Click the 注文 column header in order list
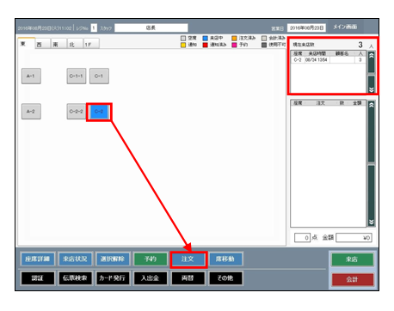The width and height of the screenshot is (394, 311). tap(320, 103)
